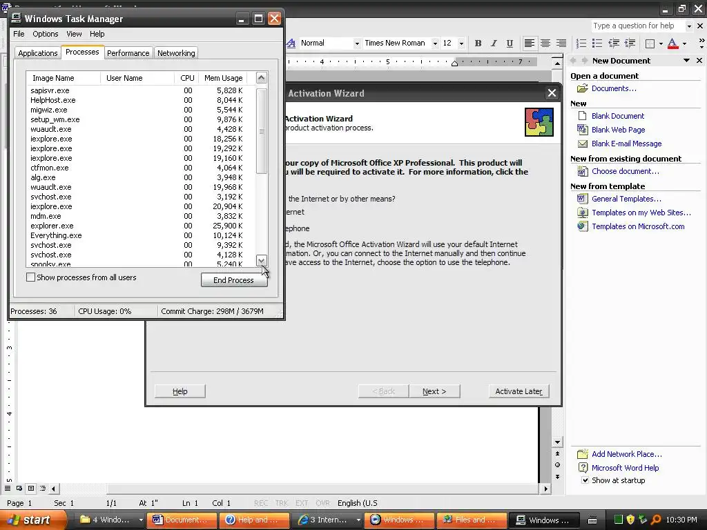The height and width of the screenshot is (530, 707).
Task: Apply bulleted list in Word
Action: [x=597, y=43]
